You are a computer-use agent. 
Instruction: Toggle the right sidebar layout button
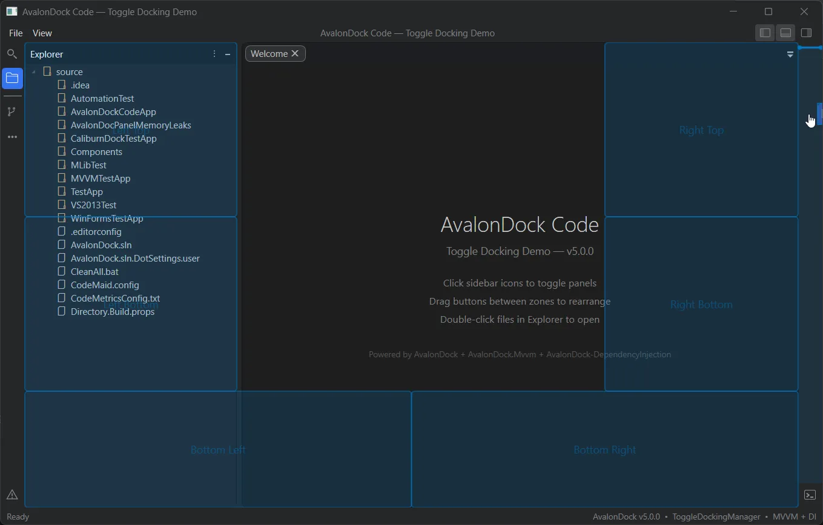(806, 33)
